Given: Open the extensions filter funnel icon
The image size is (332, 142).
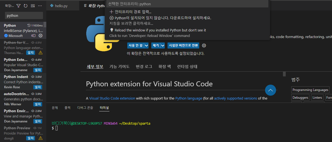Looking at the screenshot, I should pyautogui.click(x=18, y=6).
